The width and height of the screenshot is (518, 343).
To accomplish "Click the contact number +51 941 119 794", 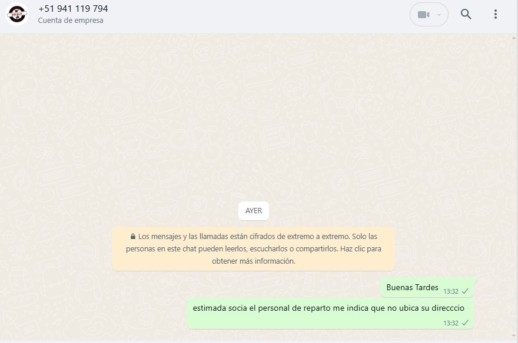I will pyautogui.click(x=73, y=9).
